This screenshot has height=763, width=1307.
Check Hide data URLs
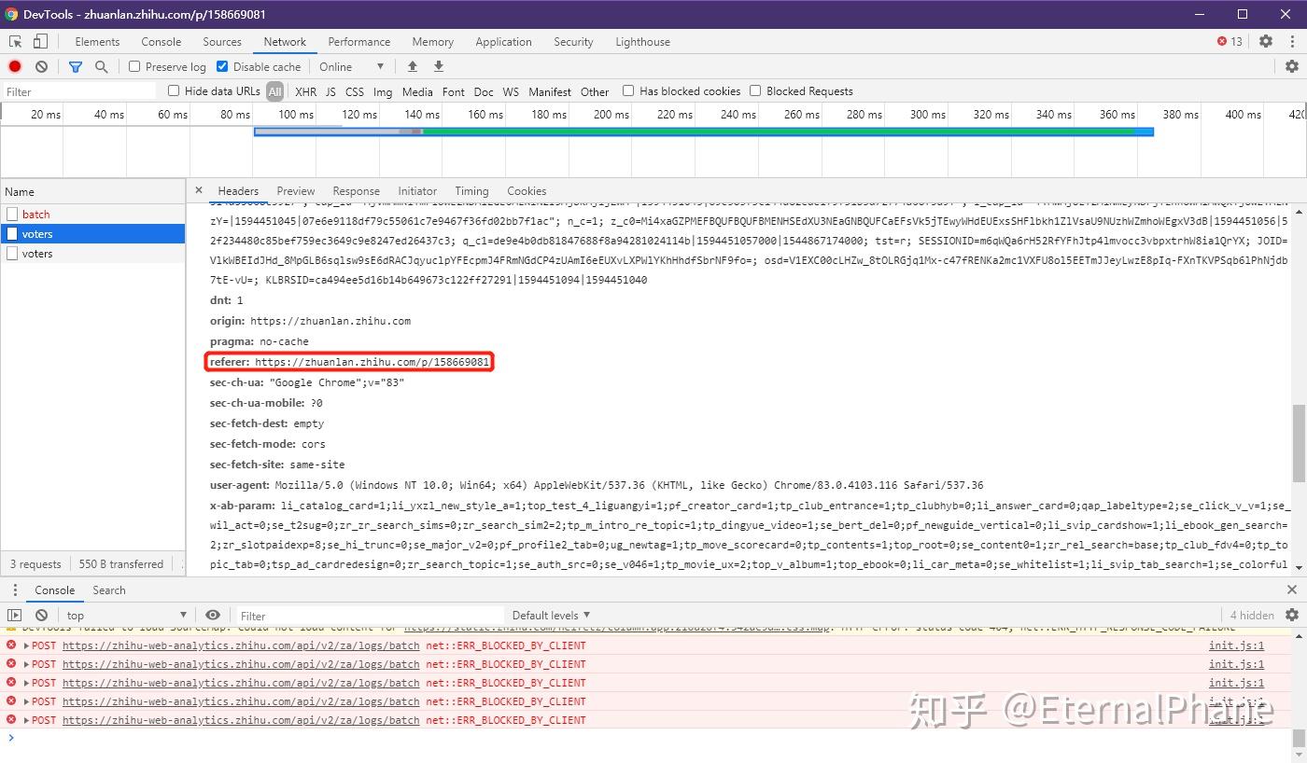[x=174, y=90]
